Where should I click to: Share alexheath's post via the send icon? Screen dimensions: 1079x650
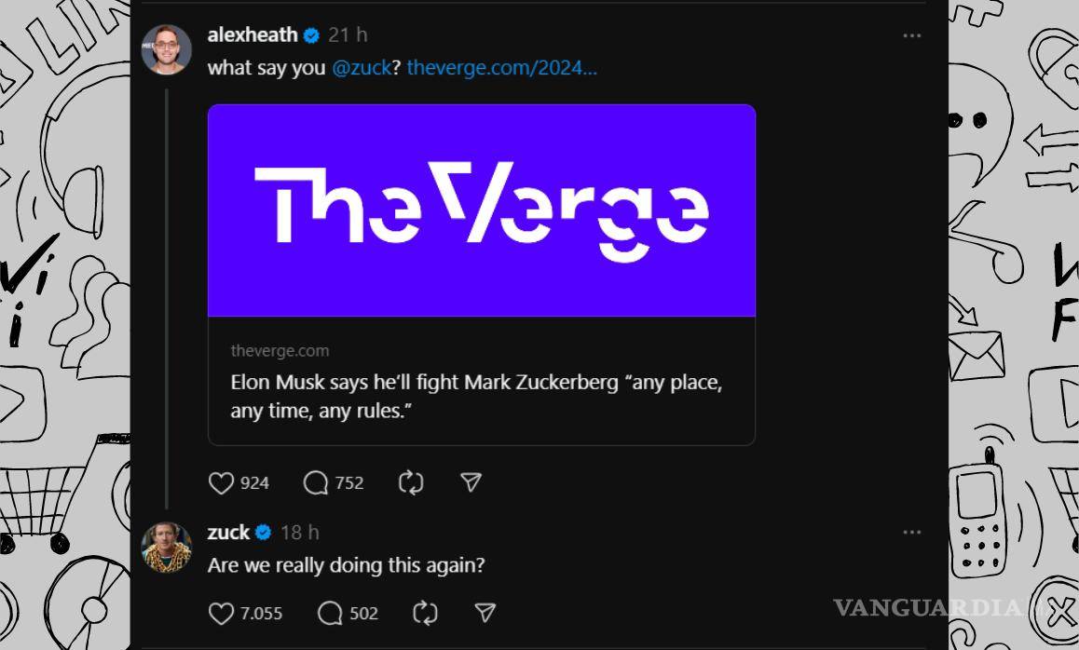(x=471, y=482)
